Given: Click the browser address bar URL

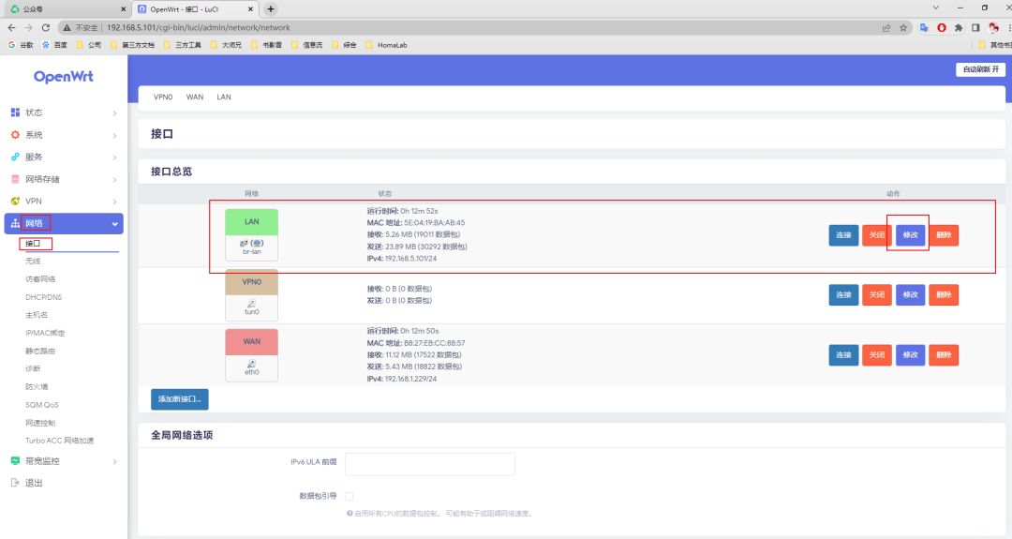Looking at the screenshot, I should [x=198, y=28].
